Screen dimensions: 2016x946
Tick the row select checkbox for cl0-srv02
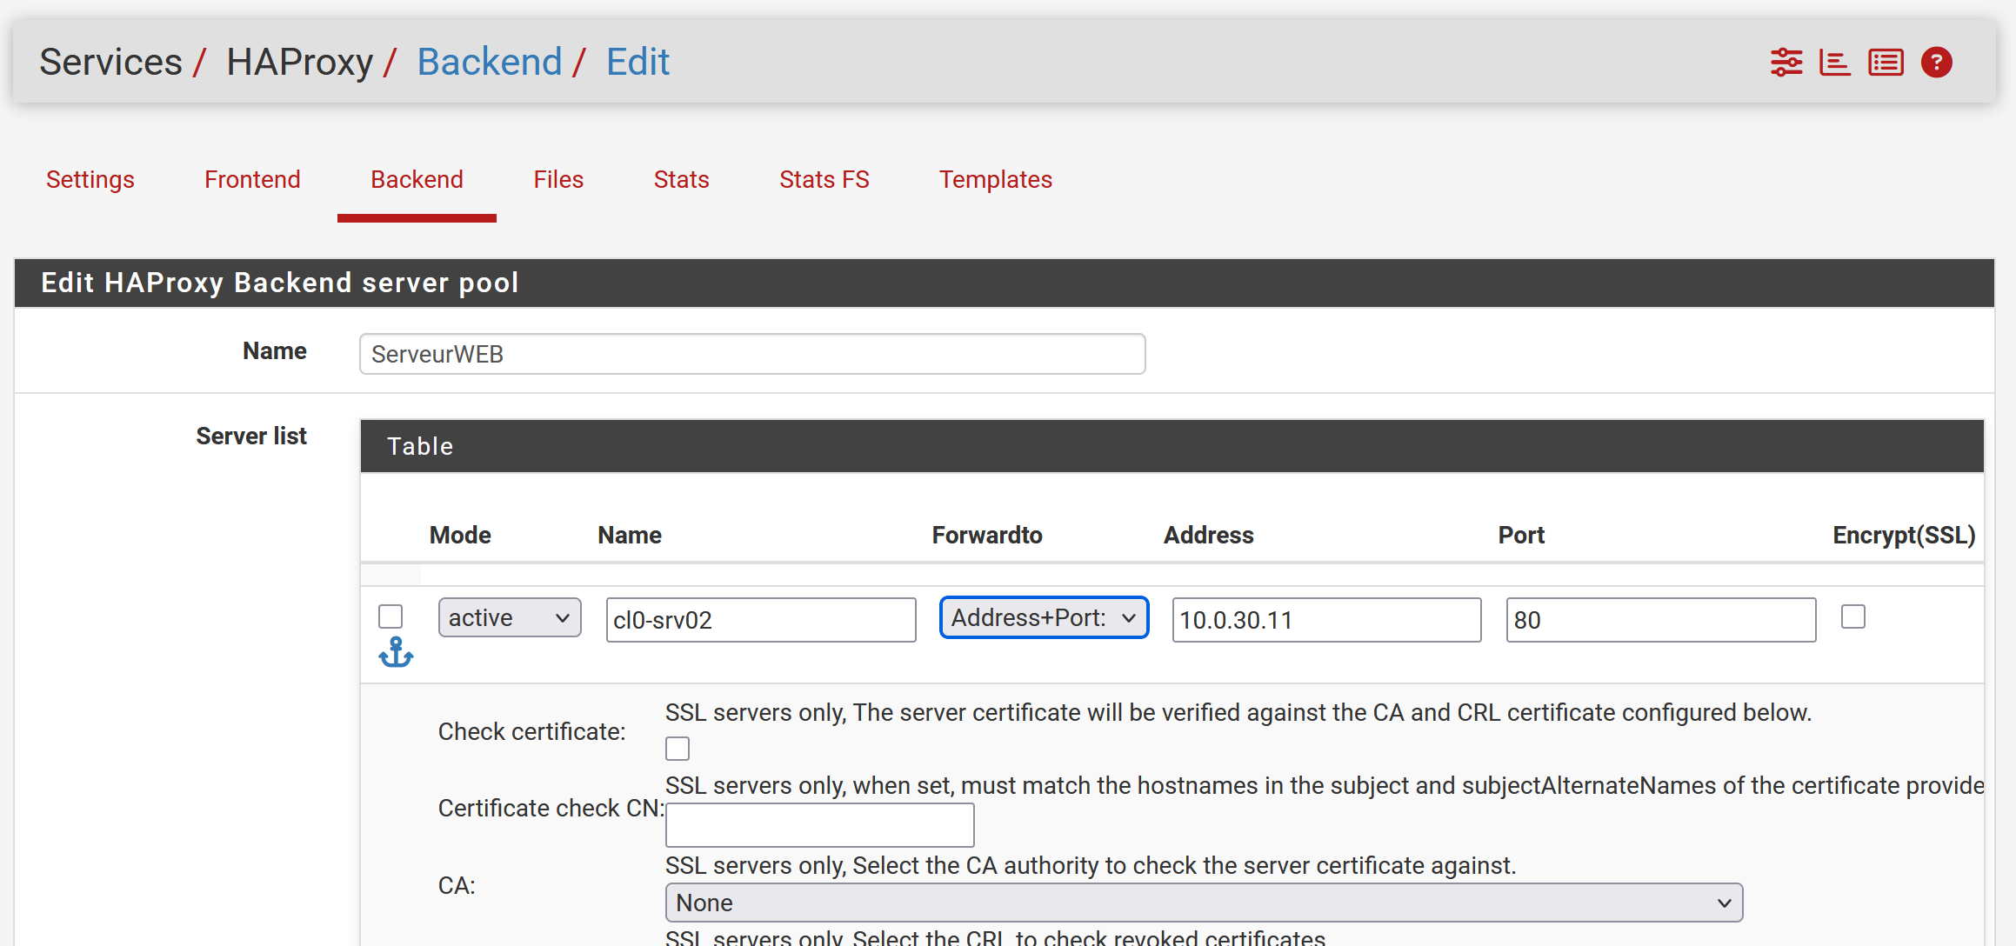(391, 616)
